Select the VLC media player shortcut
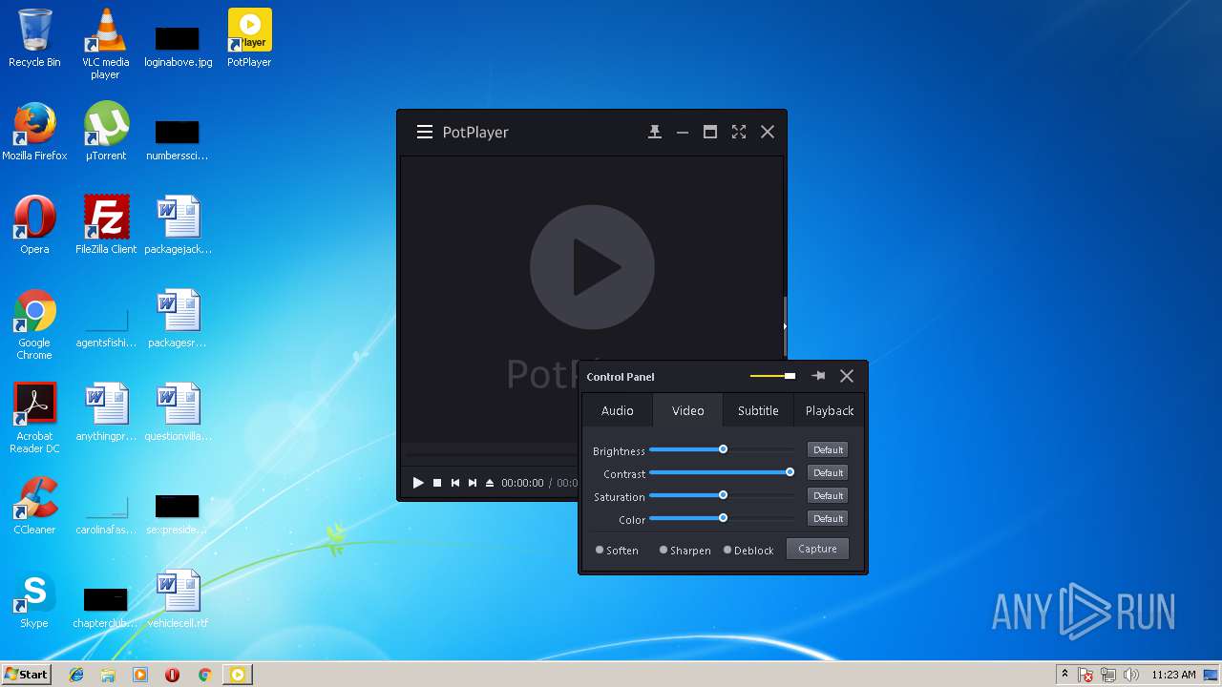The width and height of the screenshot is (1222, 687). [x=105, y=44]
